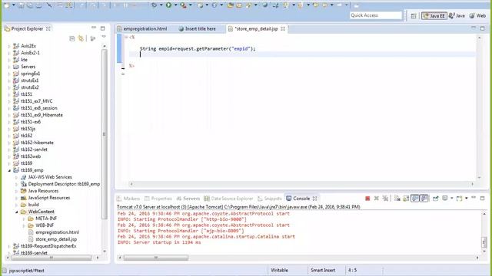This screenshot has height=276, width=492.
Task: Click Remove All Terminated Launches icon
Action: pos(385,199)
